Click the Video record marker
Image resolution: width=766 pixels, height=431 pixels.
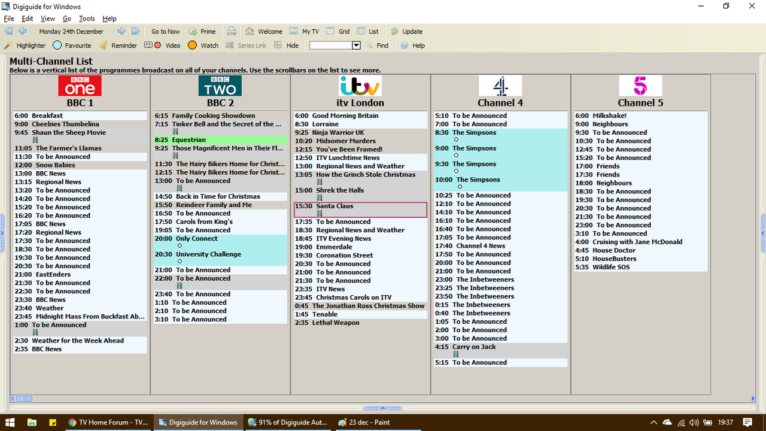pyautogui.click(x=162, y=45)
